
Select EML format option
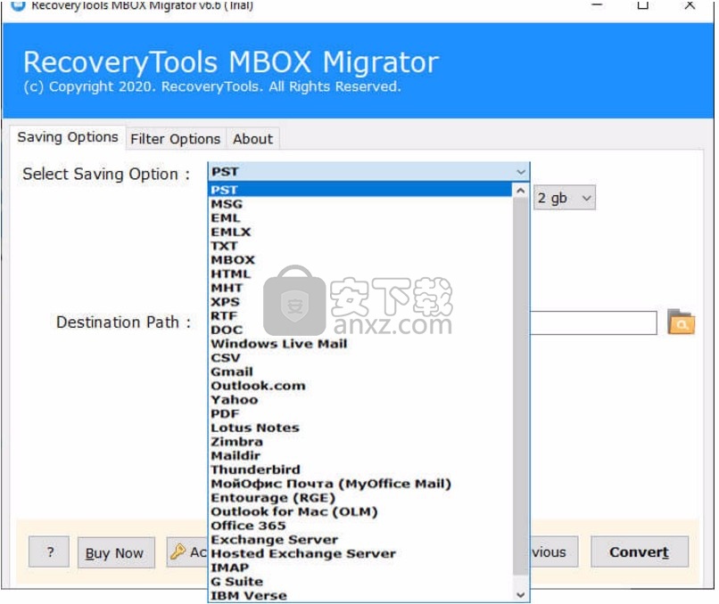pyautogui.click(x=360, y=218)
